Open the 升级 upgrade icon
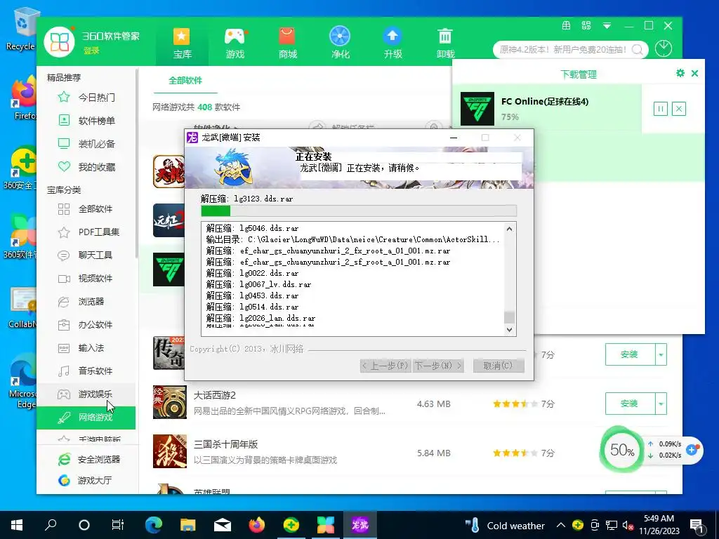Screen dimensions: 719x539 pos(393,44)
